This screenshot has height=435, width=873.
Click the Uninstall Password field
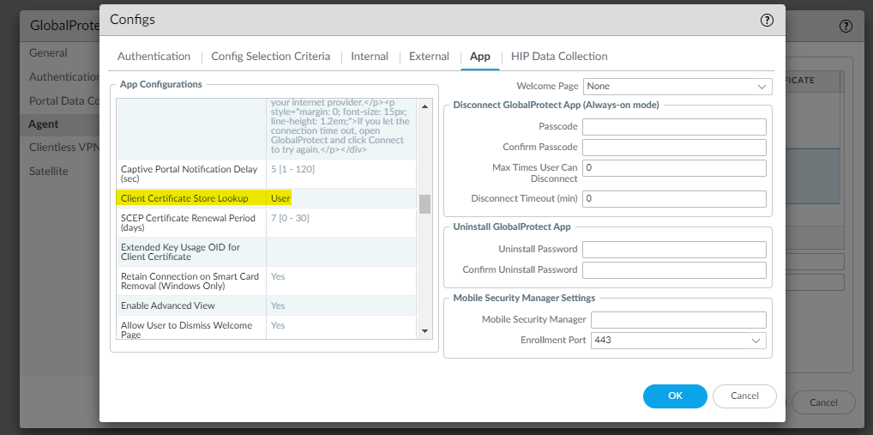coord(674,250)
